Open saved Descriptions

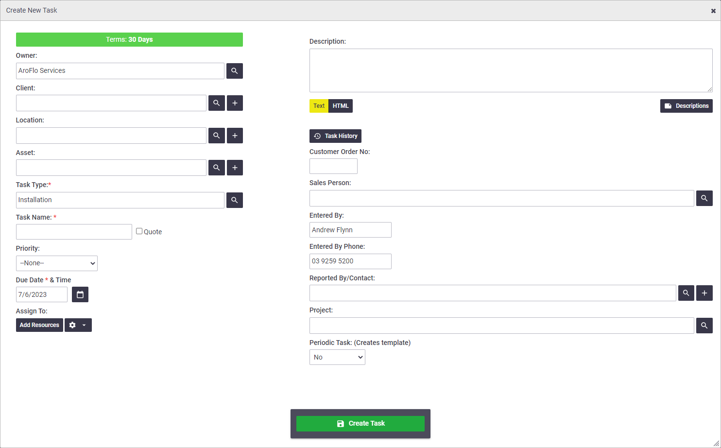point(687,106)
